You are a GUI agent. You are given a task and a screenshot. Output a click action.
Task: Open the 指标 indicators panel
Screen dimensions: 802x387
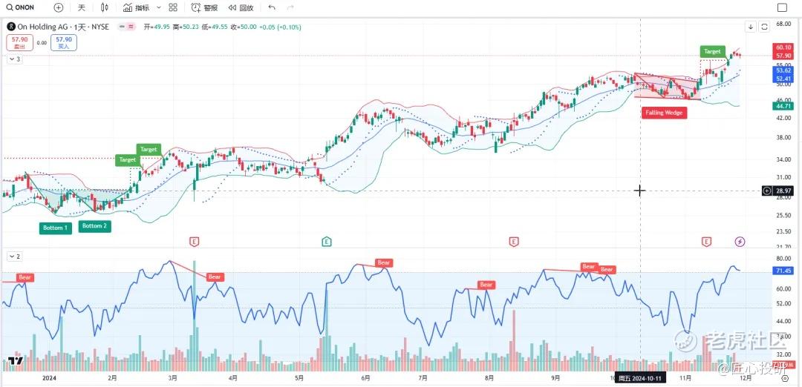137,7
